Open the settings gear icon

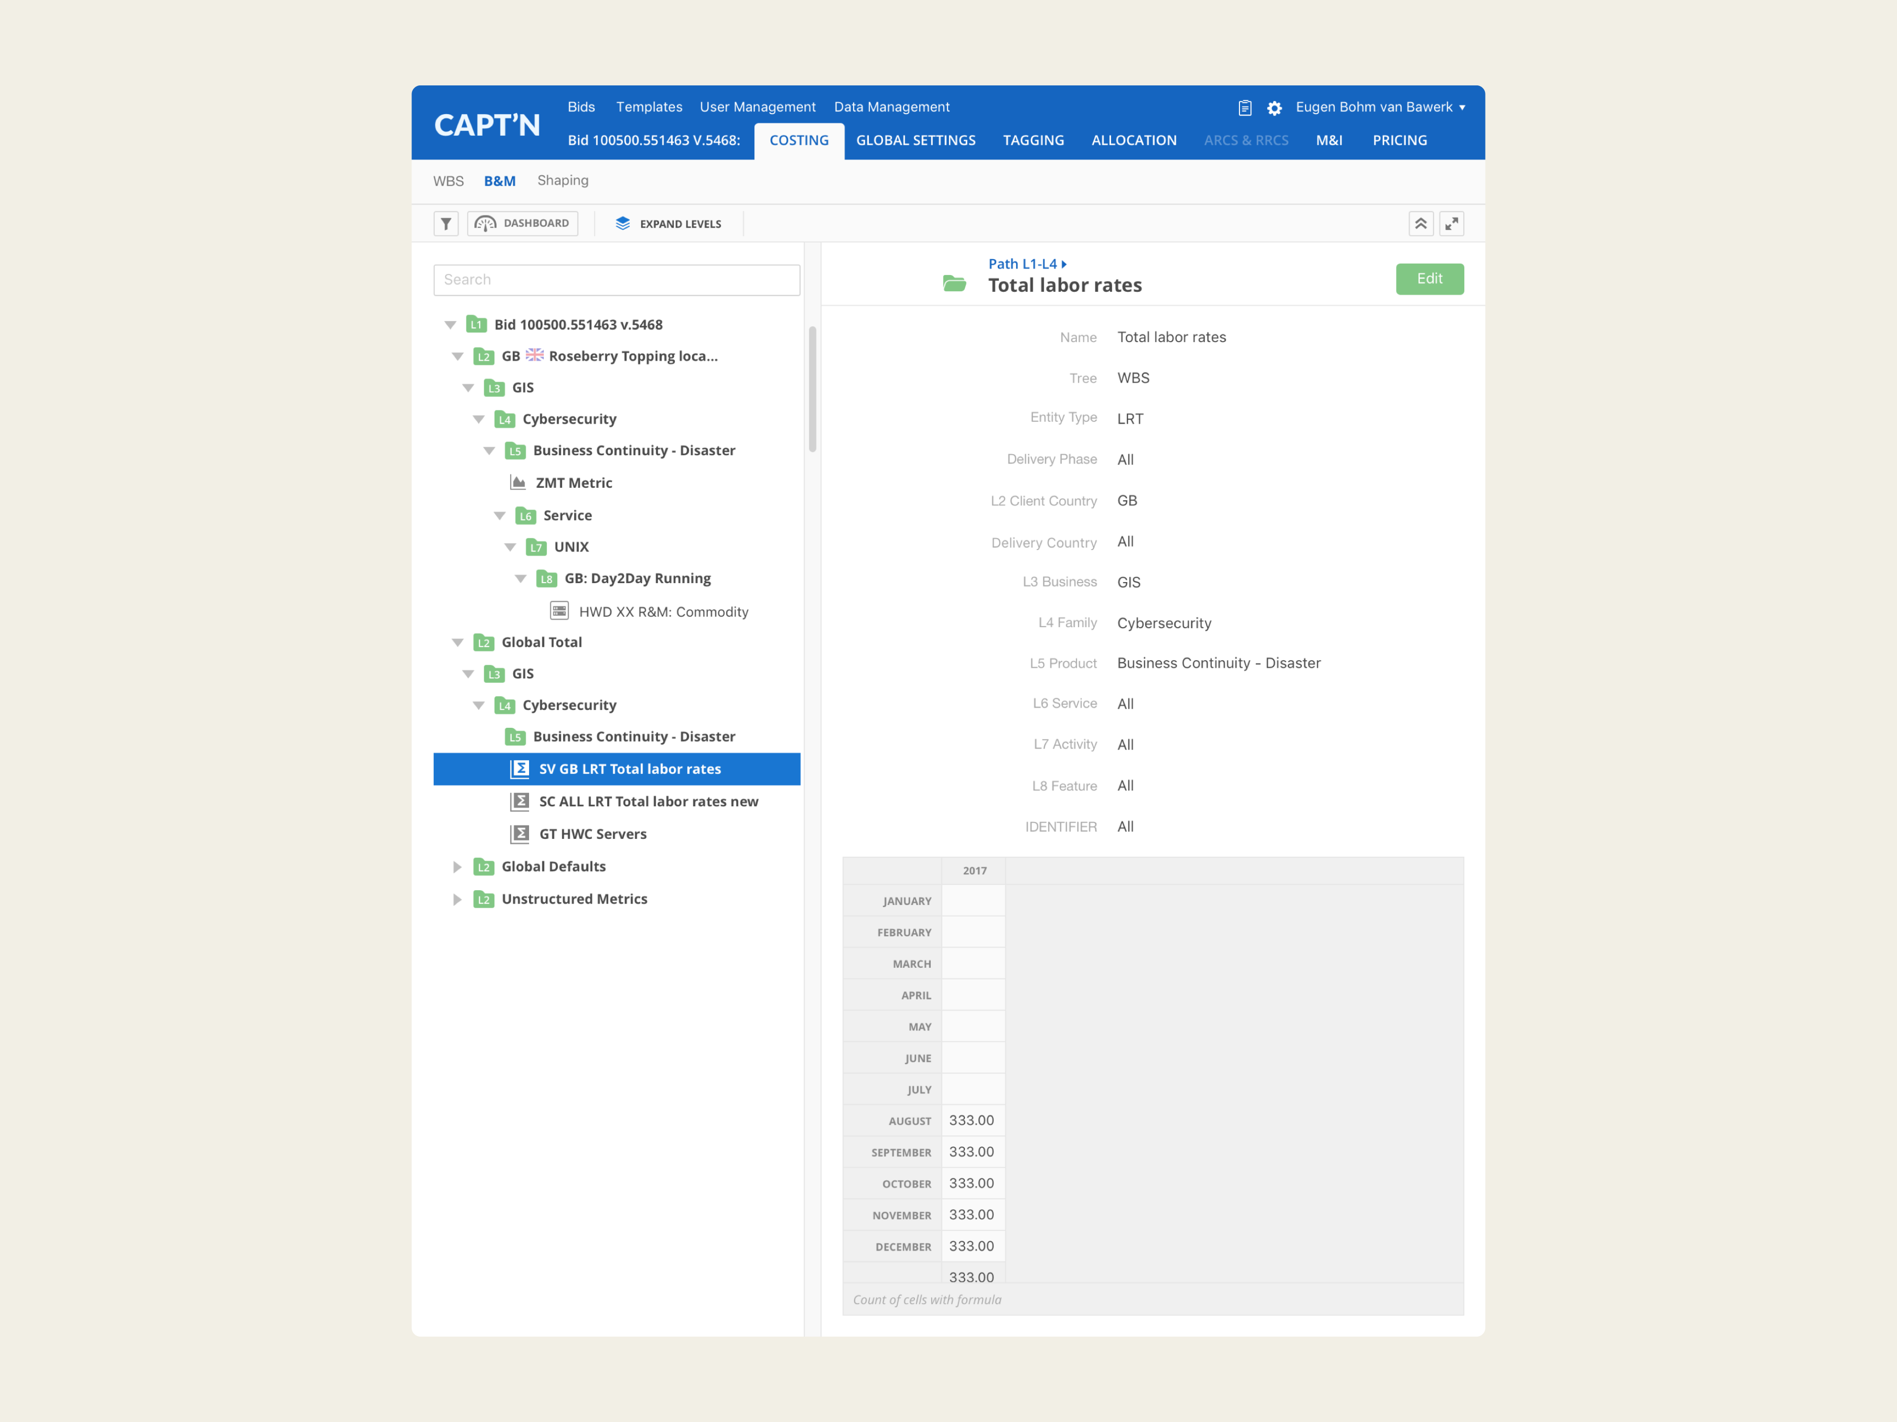[x=1275, y=108]
